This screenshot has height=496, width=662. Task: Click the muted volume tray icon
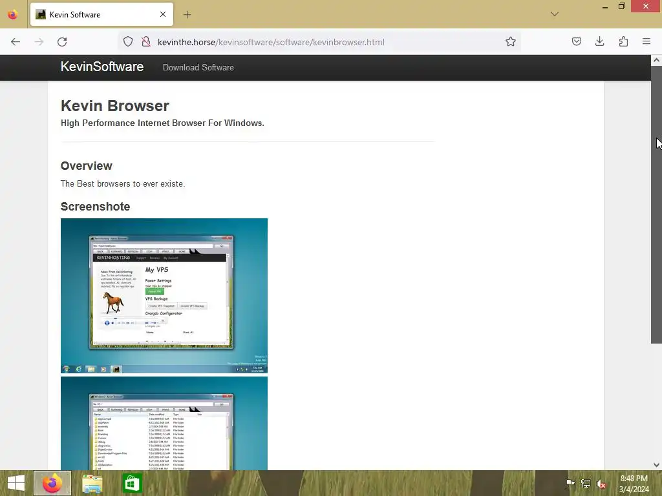601,484
